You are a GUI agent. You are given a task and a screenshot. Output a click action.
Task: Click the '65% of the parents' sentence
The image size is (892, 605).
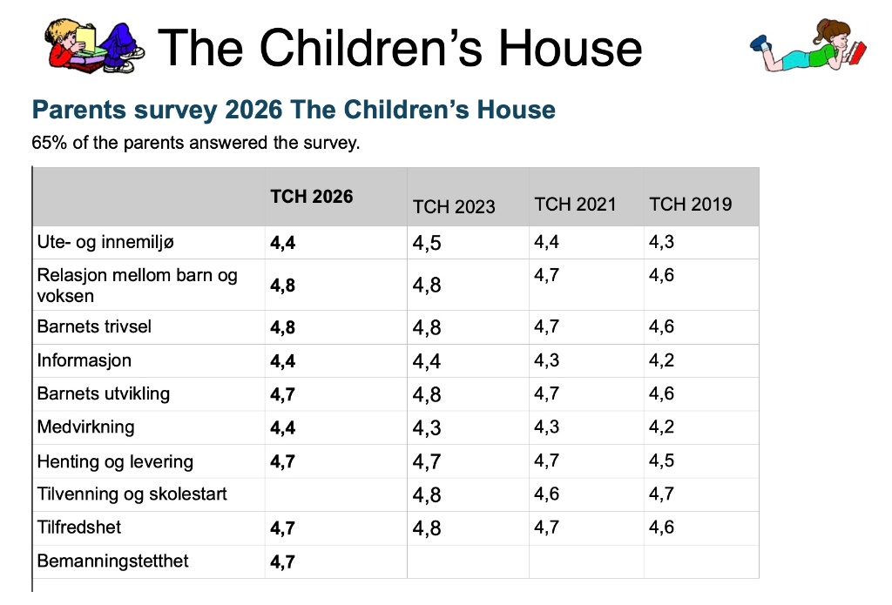tap(195, 143)
